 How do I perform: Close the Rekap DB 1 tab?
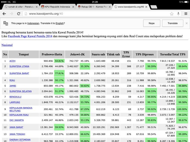pyautogui.click(x=110, y=7)
